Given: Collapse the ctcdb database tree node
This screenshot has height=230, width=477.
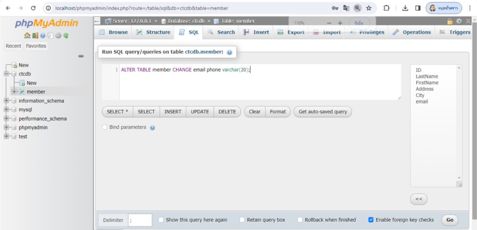Looking at the screenshot, I should 6,74.
